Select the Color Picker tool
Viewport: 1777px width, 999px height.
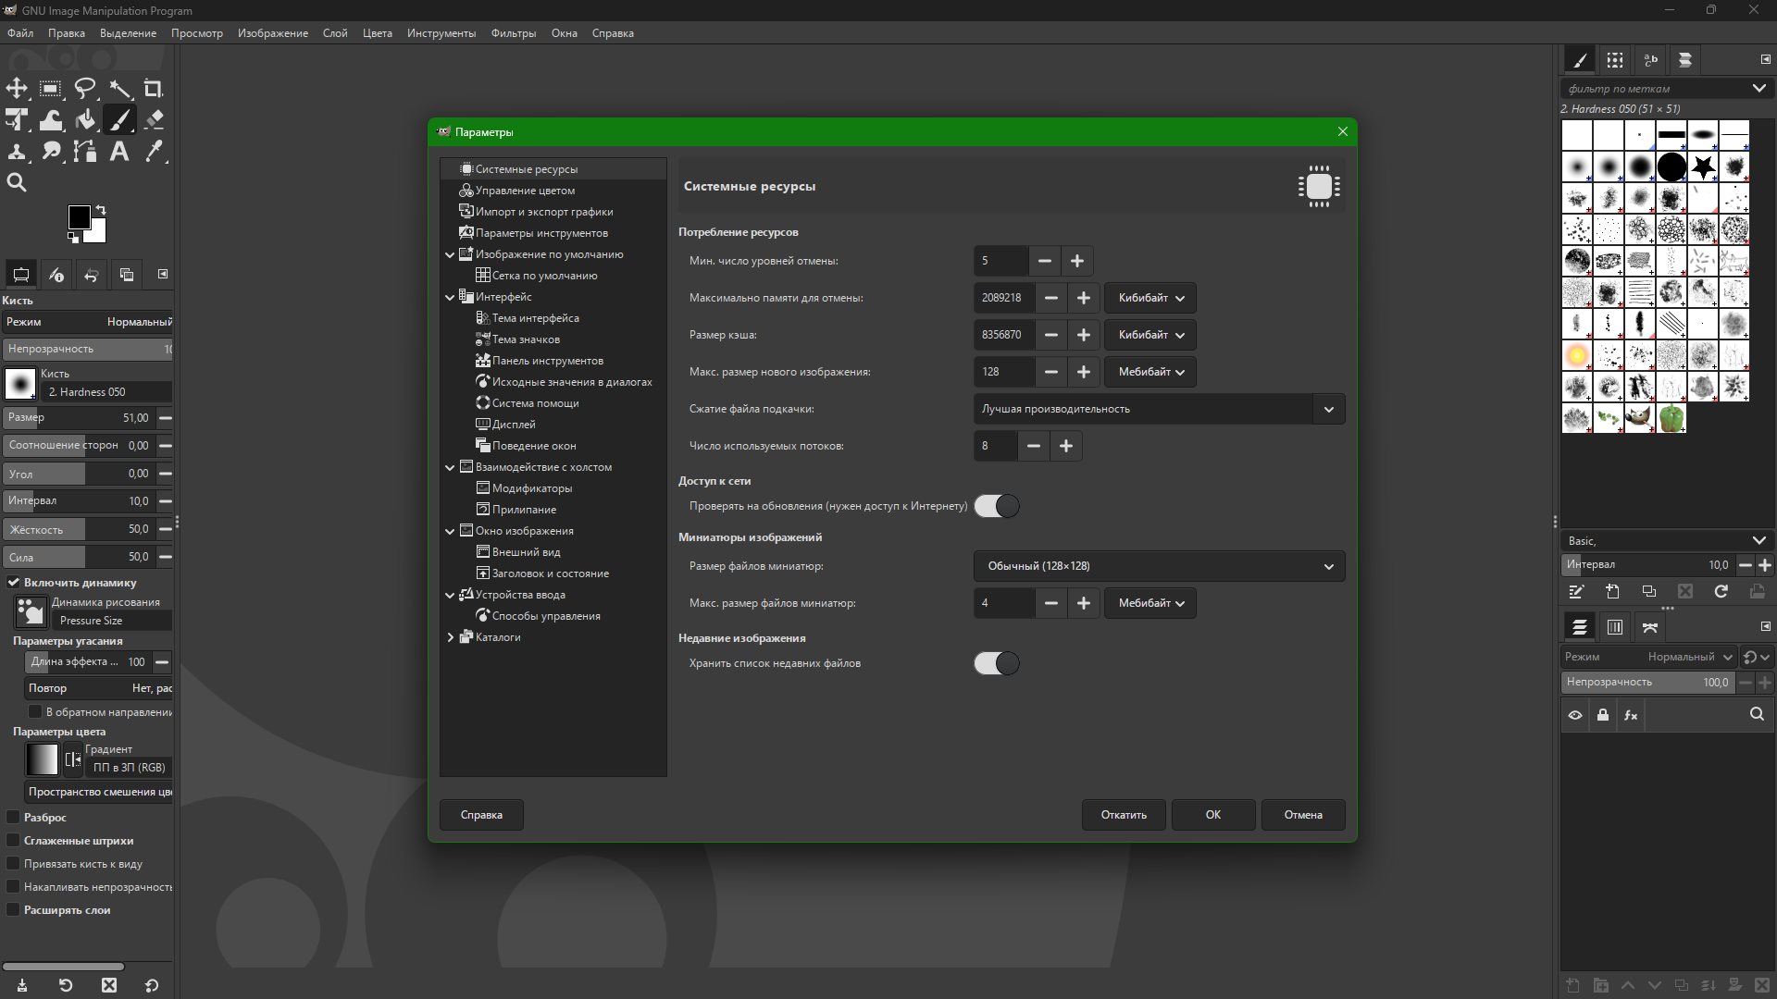coord(154,151)
